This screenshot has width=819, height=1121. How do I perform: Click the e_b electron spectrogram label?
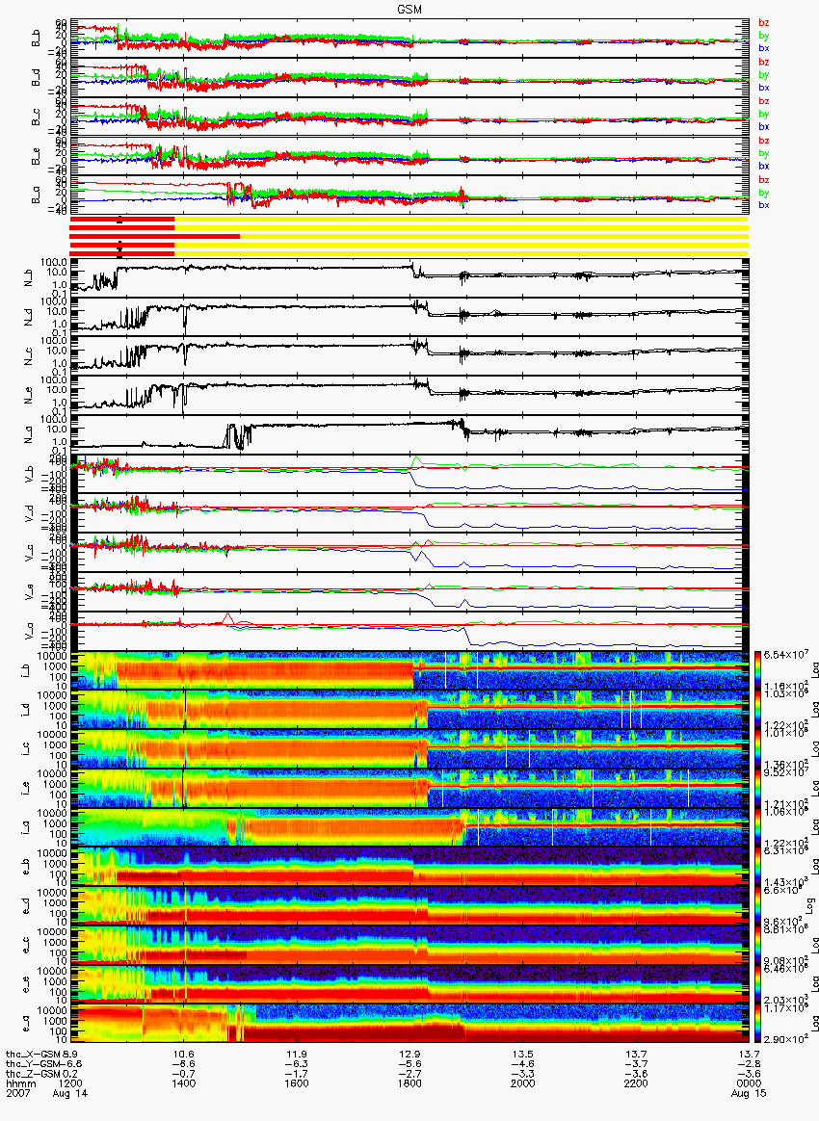coord(26,867)
